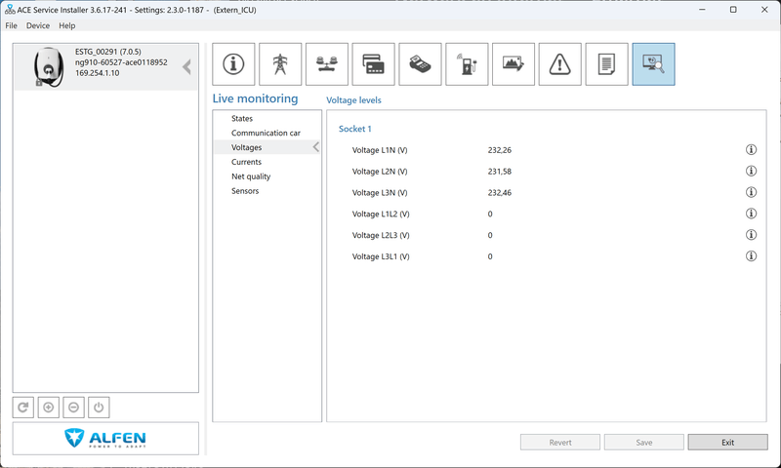The image size is (781, 468).
Task: Click the 231,58 voltage value
Action: click(x=500, y=171)
